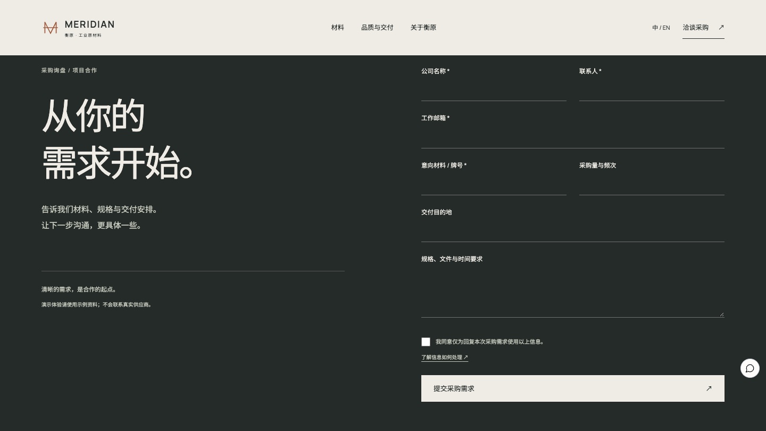
Task: Click the line 让下一步沟通，更具体一些。
Action: pyautogui.click(x=91, y=226)
